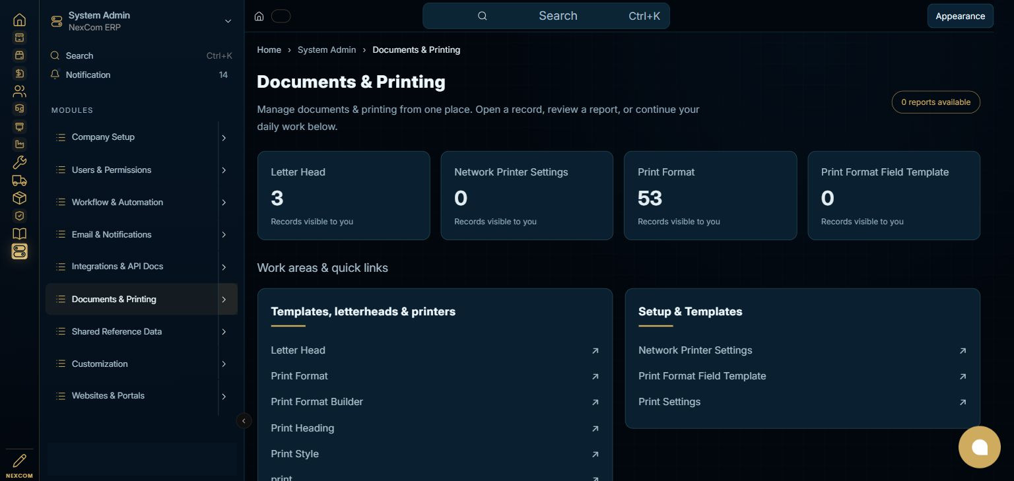This screenshot has width=1014, height=481.
Task: Select the wrench maintenance icon
Action: pos(19,162)
